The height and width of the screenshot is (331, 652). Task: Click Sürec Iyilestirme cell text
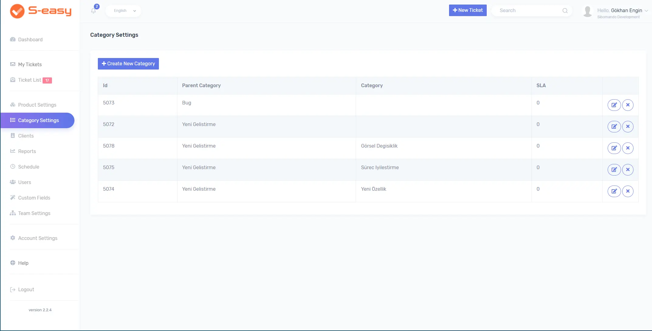(x=380, y=167)
